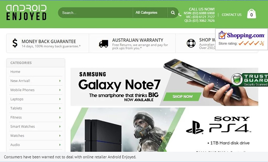
Task: Click the delivery truck warranty icon
Action: [104, 44]
